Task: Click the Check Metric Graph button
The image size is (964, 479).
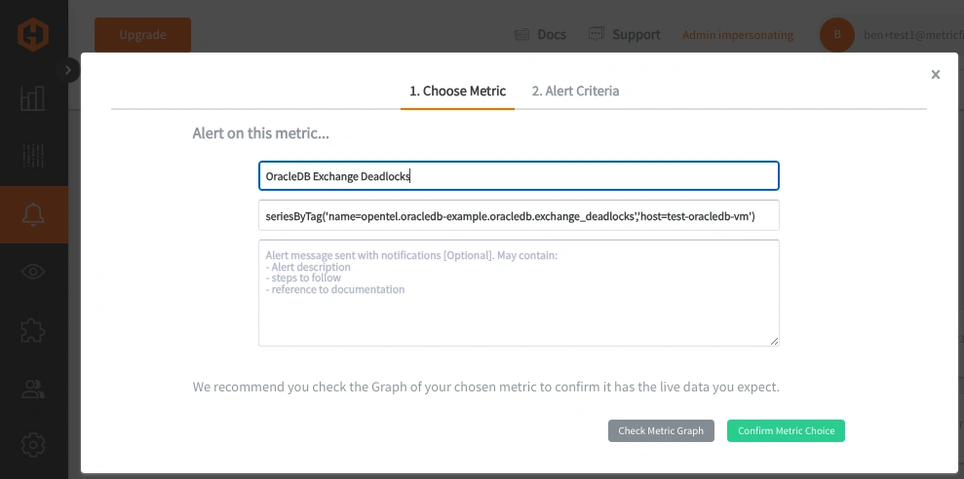Action: click(661, 430)
